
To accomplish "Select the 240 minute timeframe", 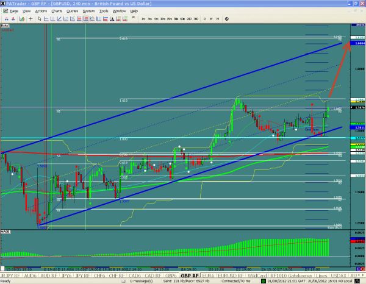I will [x=189, y=19].
